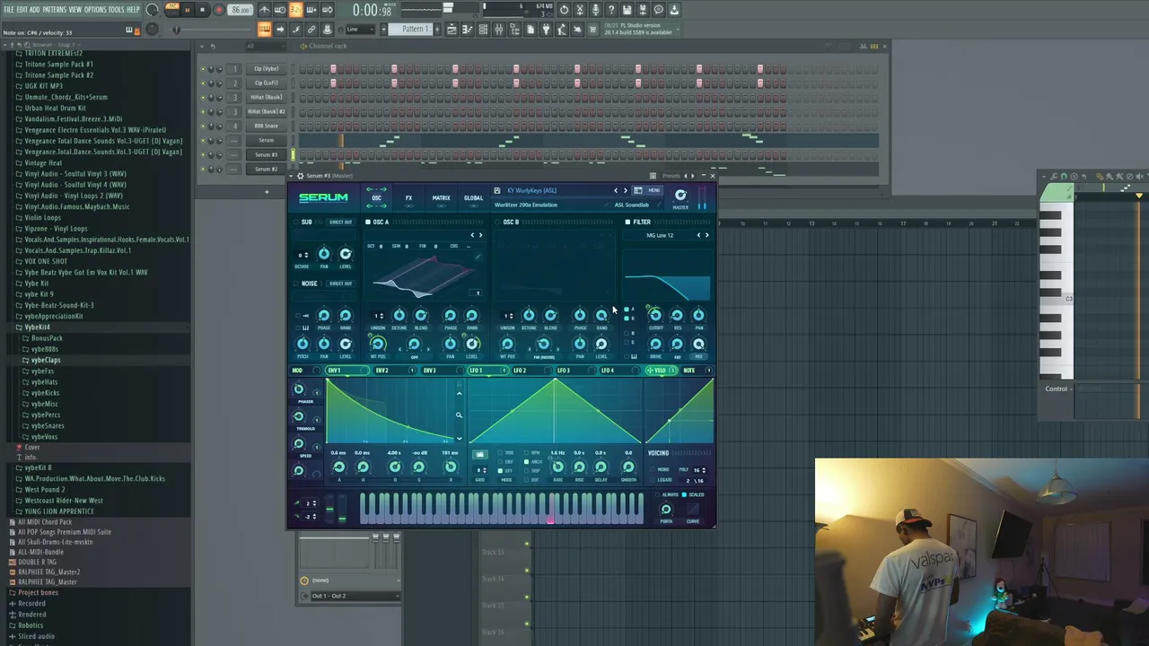Click the OSC A WT POS knob
1149x646 pixels.
click(378, 345)
